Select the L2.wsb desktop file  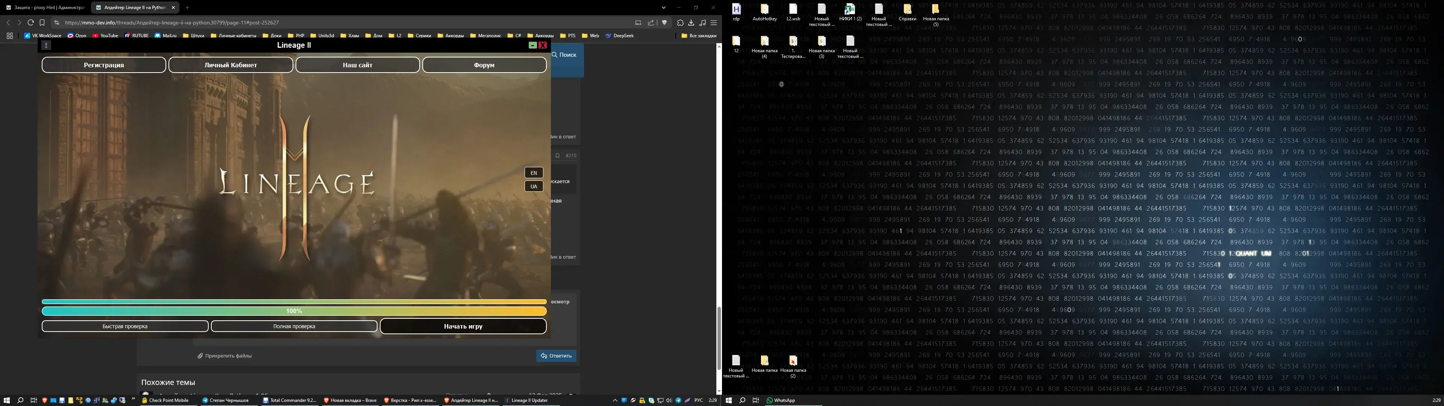(793, 12)
